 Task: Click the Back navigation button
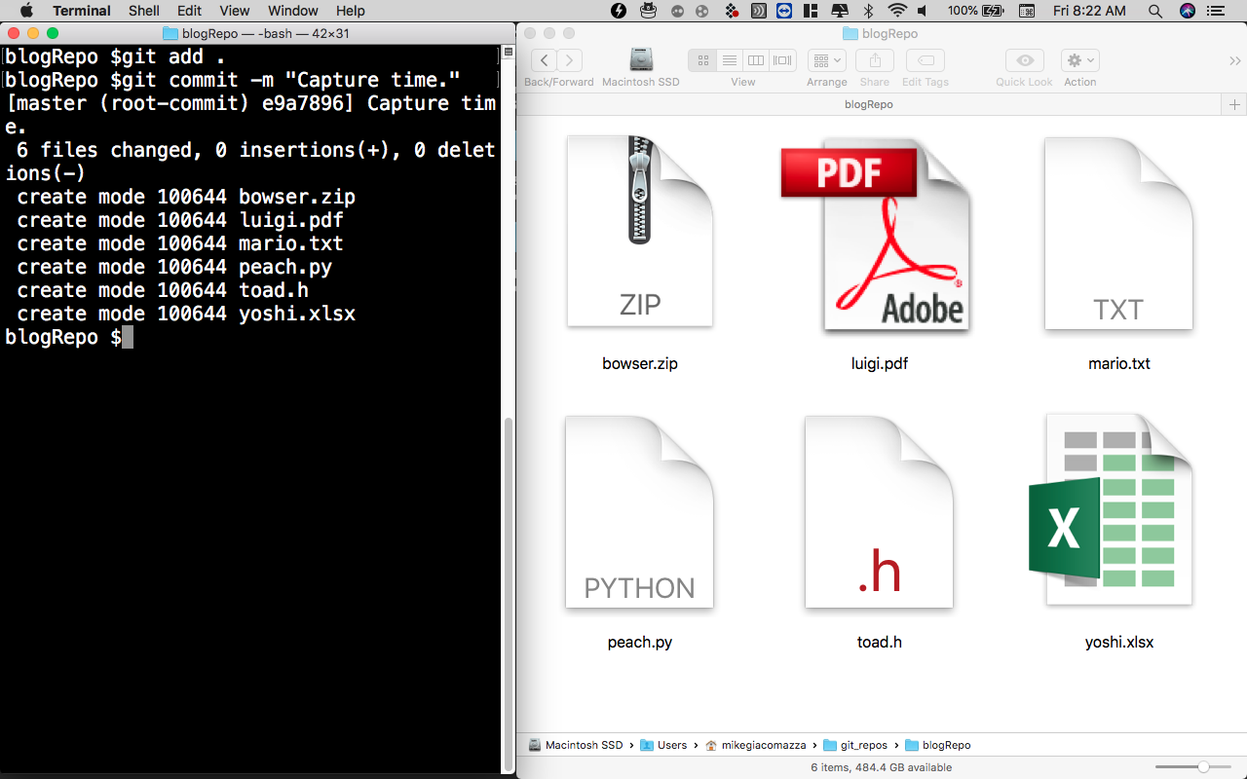(x=544, y=59)
